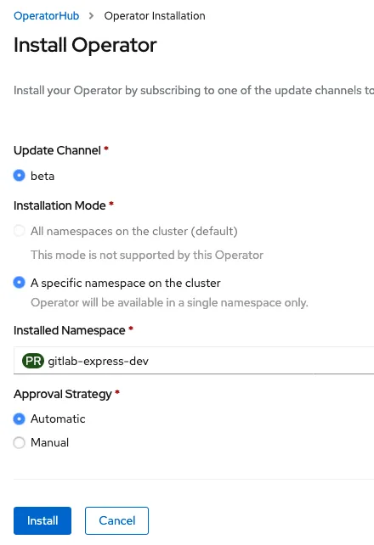Image resolution: width=374 pixels, height=545 pixels.
Task: Click the mode not supported notice text
Action: (147, 256)
